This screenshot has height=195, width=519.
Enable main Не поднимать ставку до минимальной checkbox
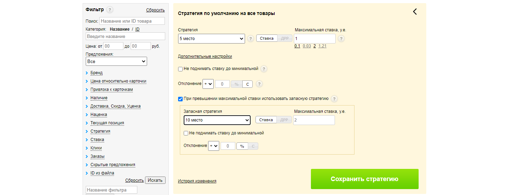click(x=180, y=69)
